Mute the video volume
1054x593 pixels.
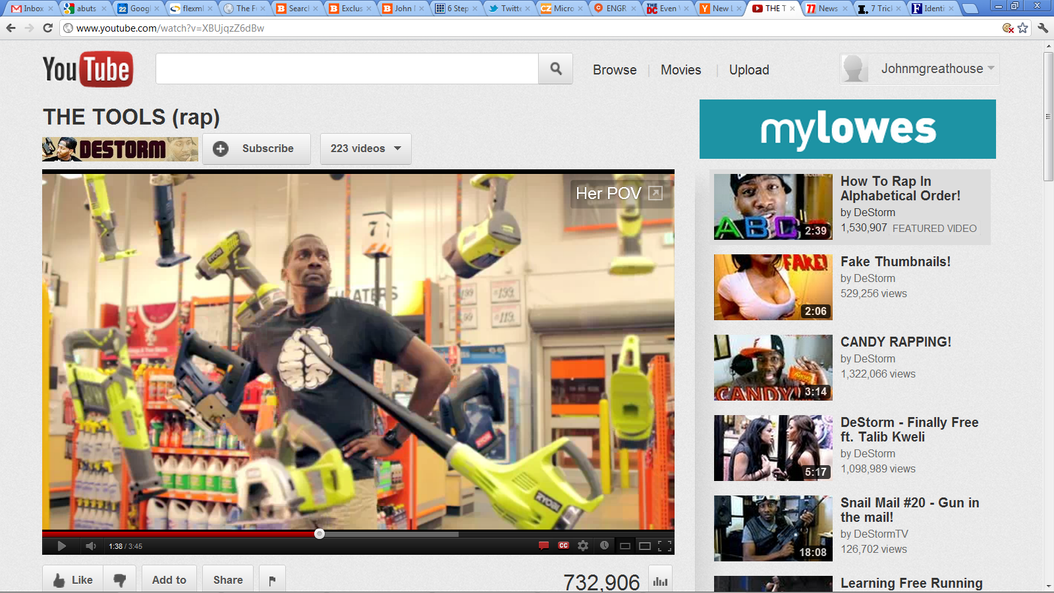[x=91, y=546]
